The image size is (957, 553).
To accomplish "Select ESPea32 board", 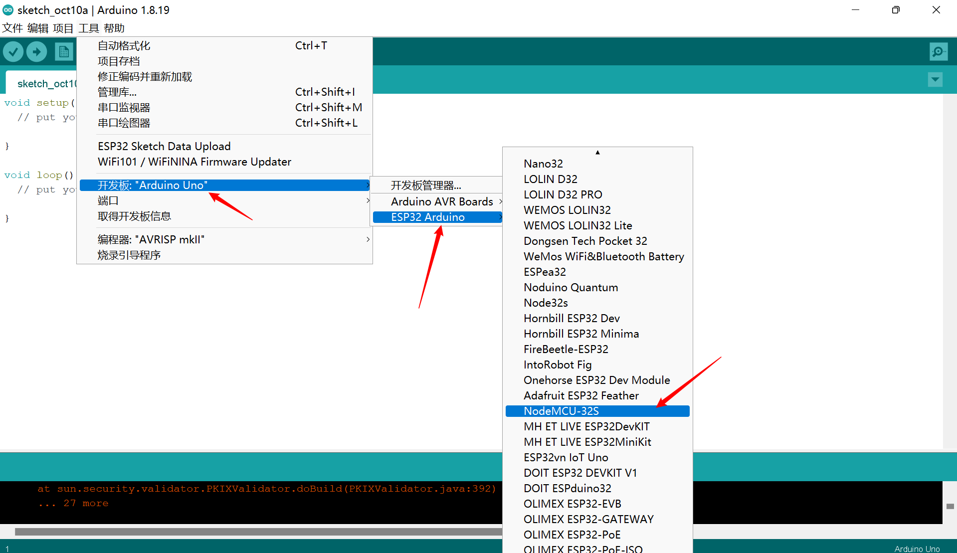I will [x=597, y=272].
